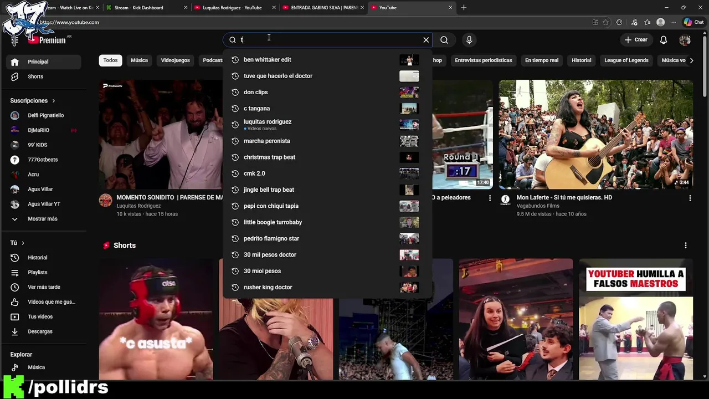Viewport: 709px width, 399px height.
Task: Open the Copilot Chat button
Action: coord(693,22)
